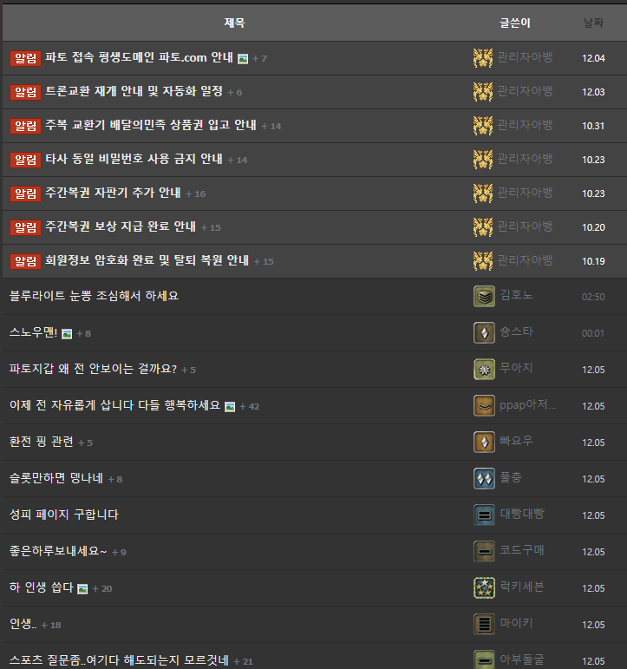Open the post titled 스노우맨!

pyautogui.click(x=33, y=332)
